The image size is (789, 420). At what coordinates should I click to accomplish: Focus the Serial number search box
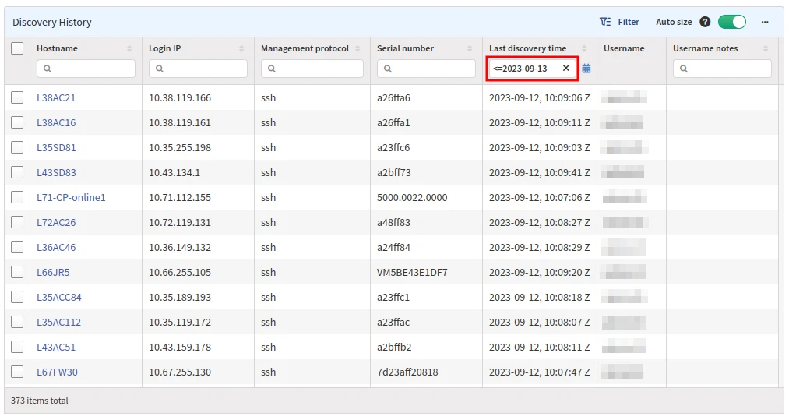(x=432, y=69)
